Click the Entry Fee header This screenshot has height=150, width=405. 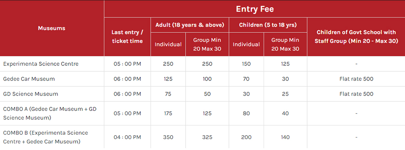(x=254, y=9)
